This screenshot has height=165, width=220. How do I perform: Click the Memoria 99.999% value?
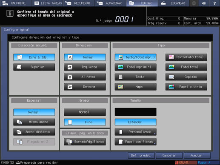pos(212,18)
